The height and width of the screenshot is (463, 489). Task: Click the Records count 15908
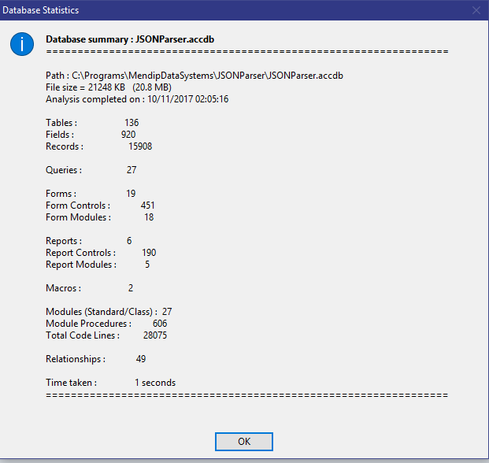click(140, 146)
